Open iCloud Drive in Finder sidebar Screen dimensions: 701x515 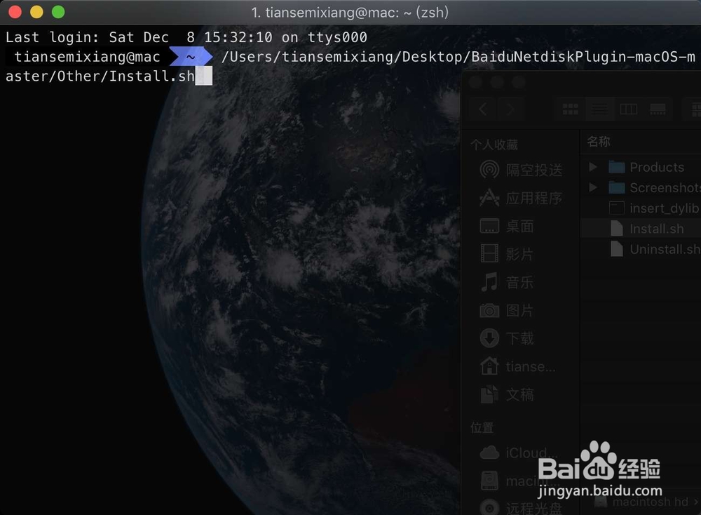point(519,453)
